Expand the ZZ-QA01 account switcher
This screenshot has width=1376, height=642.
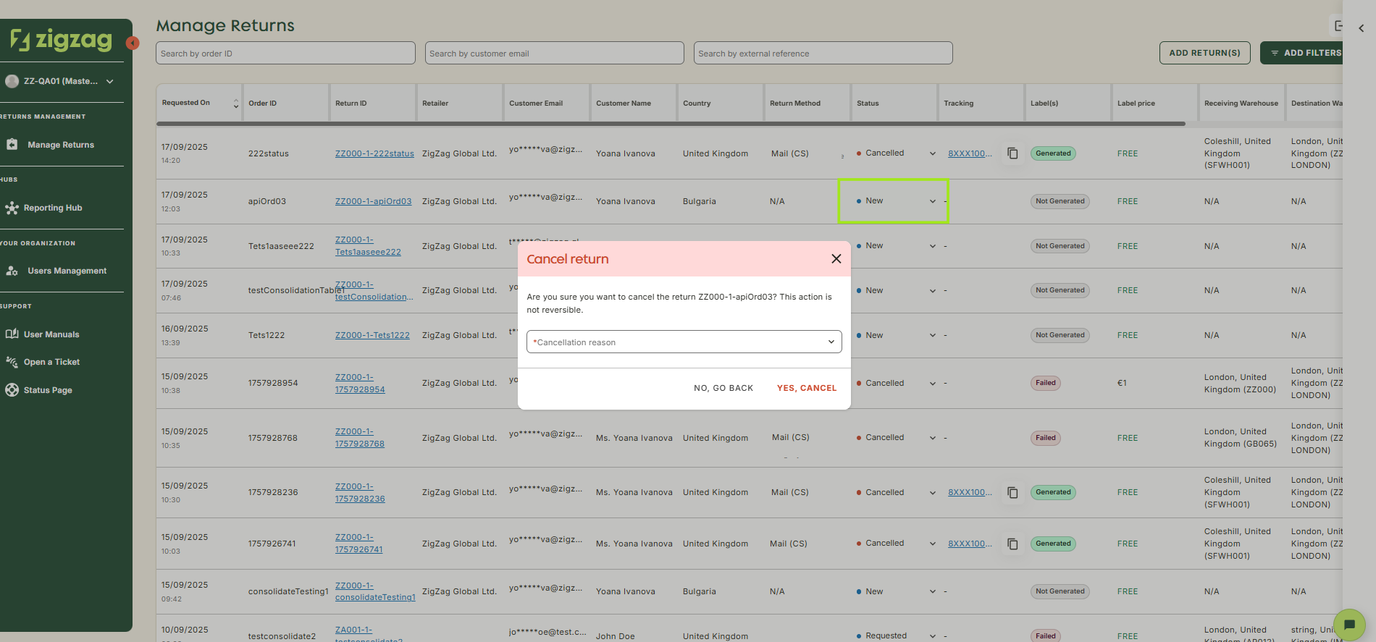pos(110,81)
